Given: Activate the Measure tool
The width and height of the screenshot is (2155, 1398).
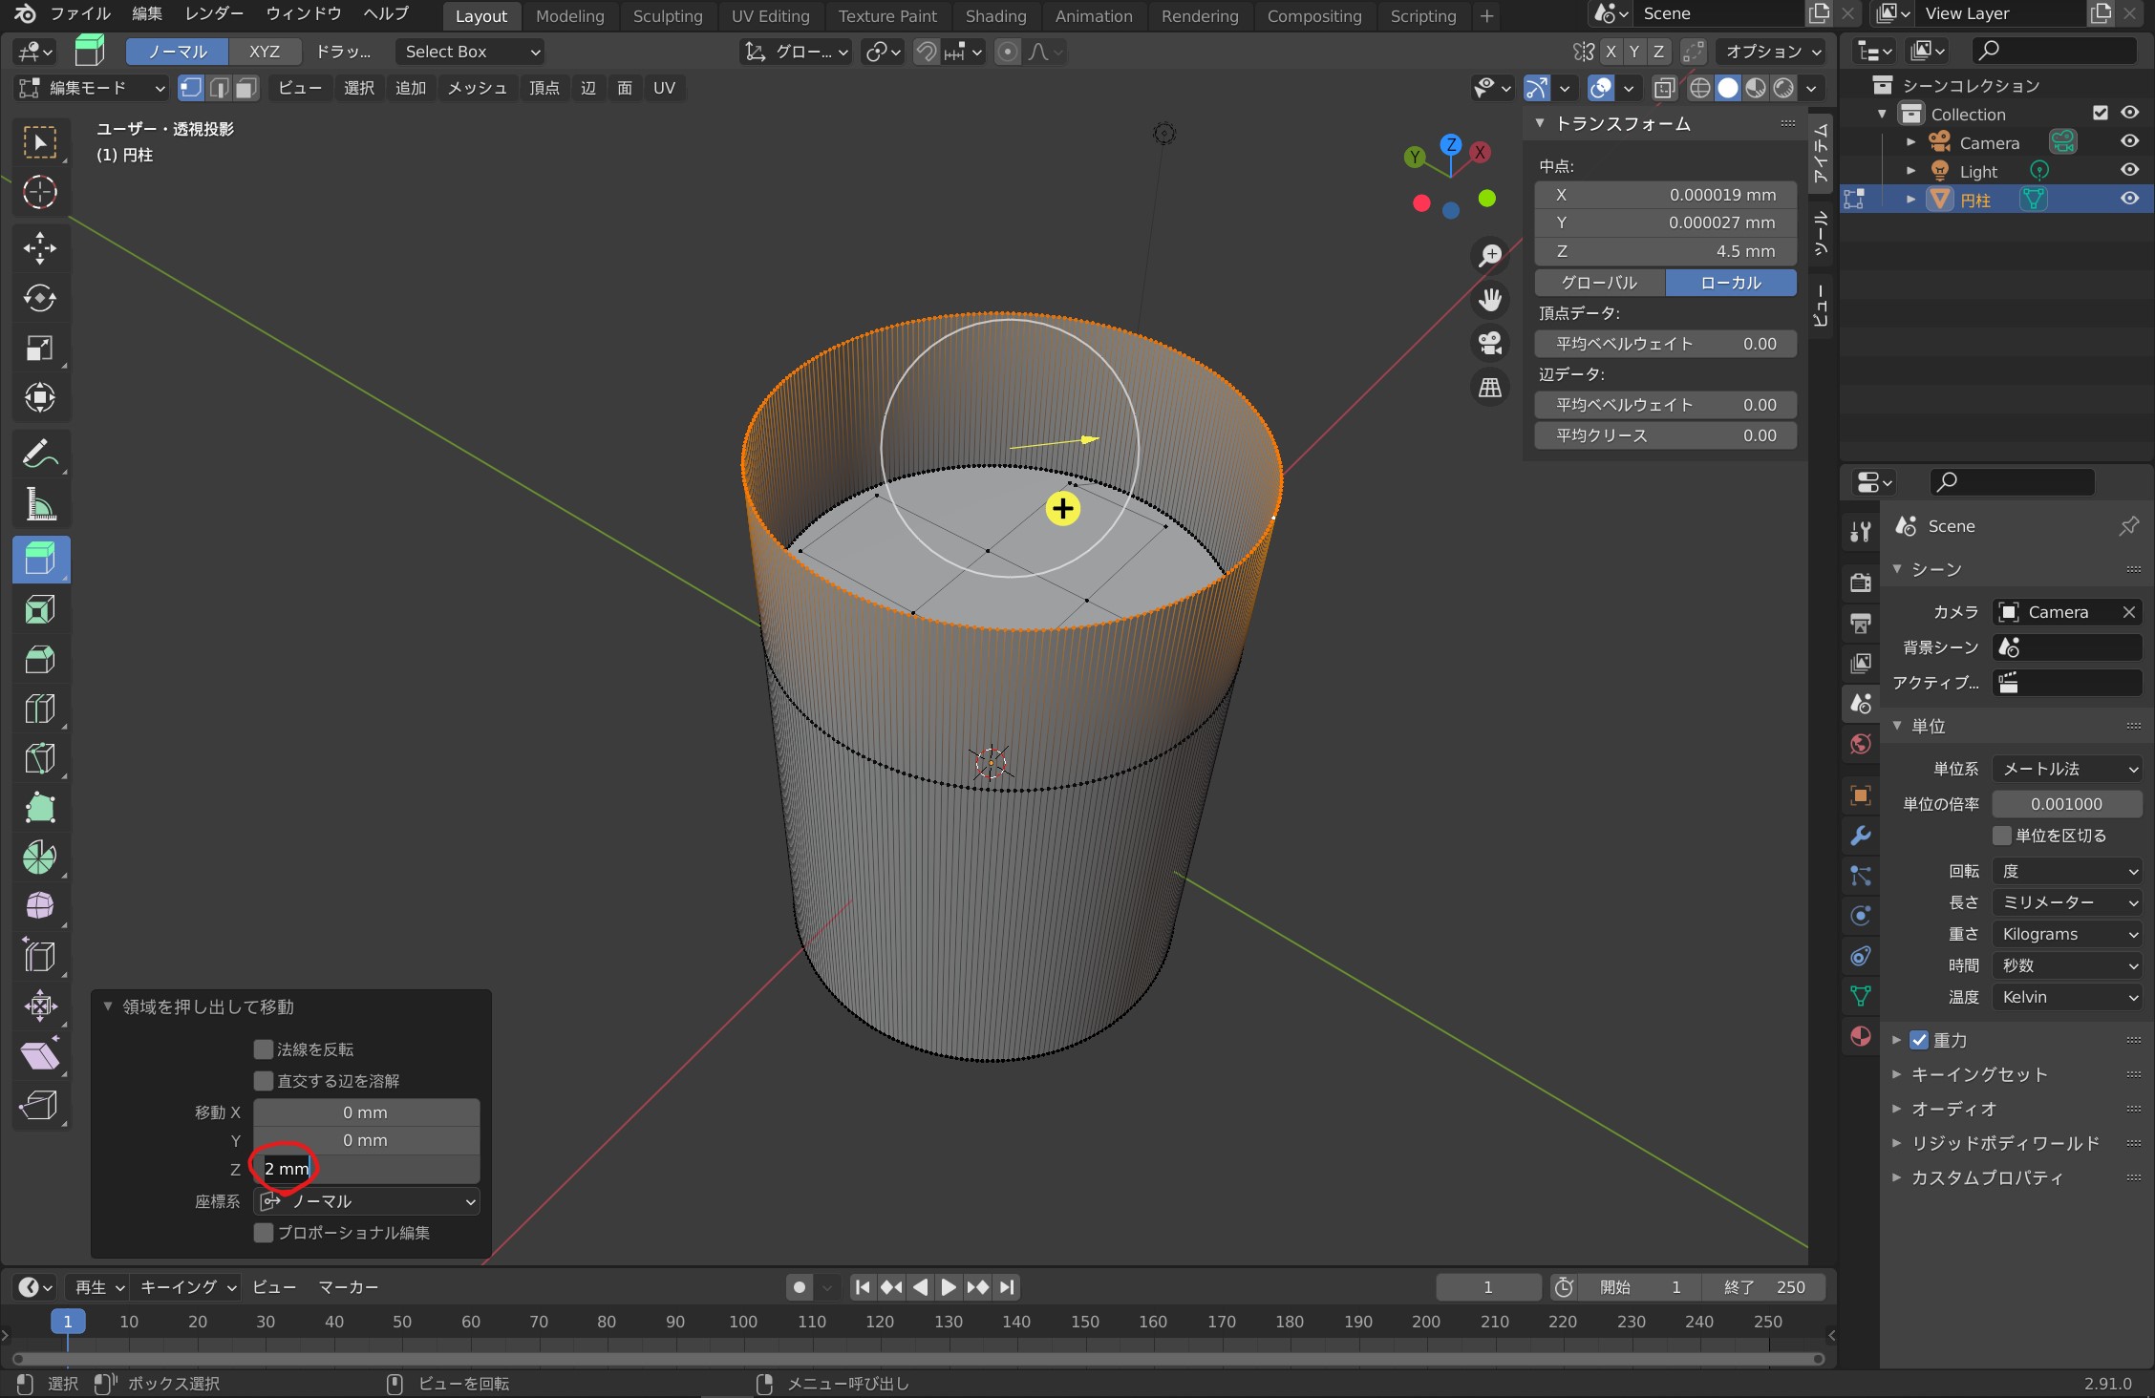Looking at the screenshot, I should (x=39, y=504).
